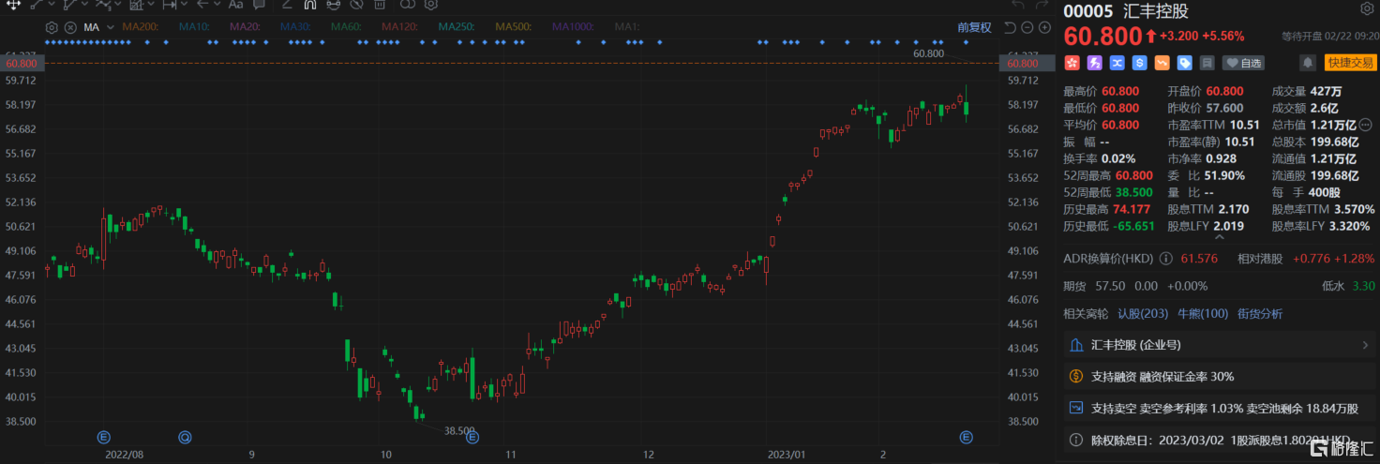Open the MA indicator settings gear

pyautogui.click(x=52, y=27)
